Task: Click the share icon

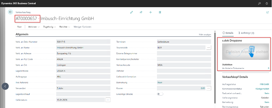Action: 141,12
